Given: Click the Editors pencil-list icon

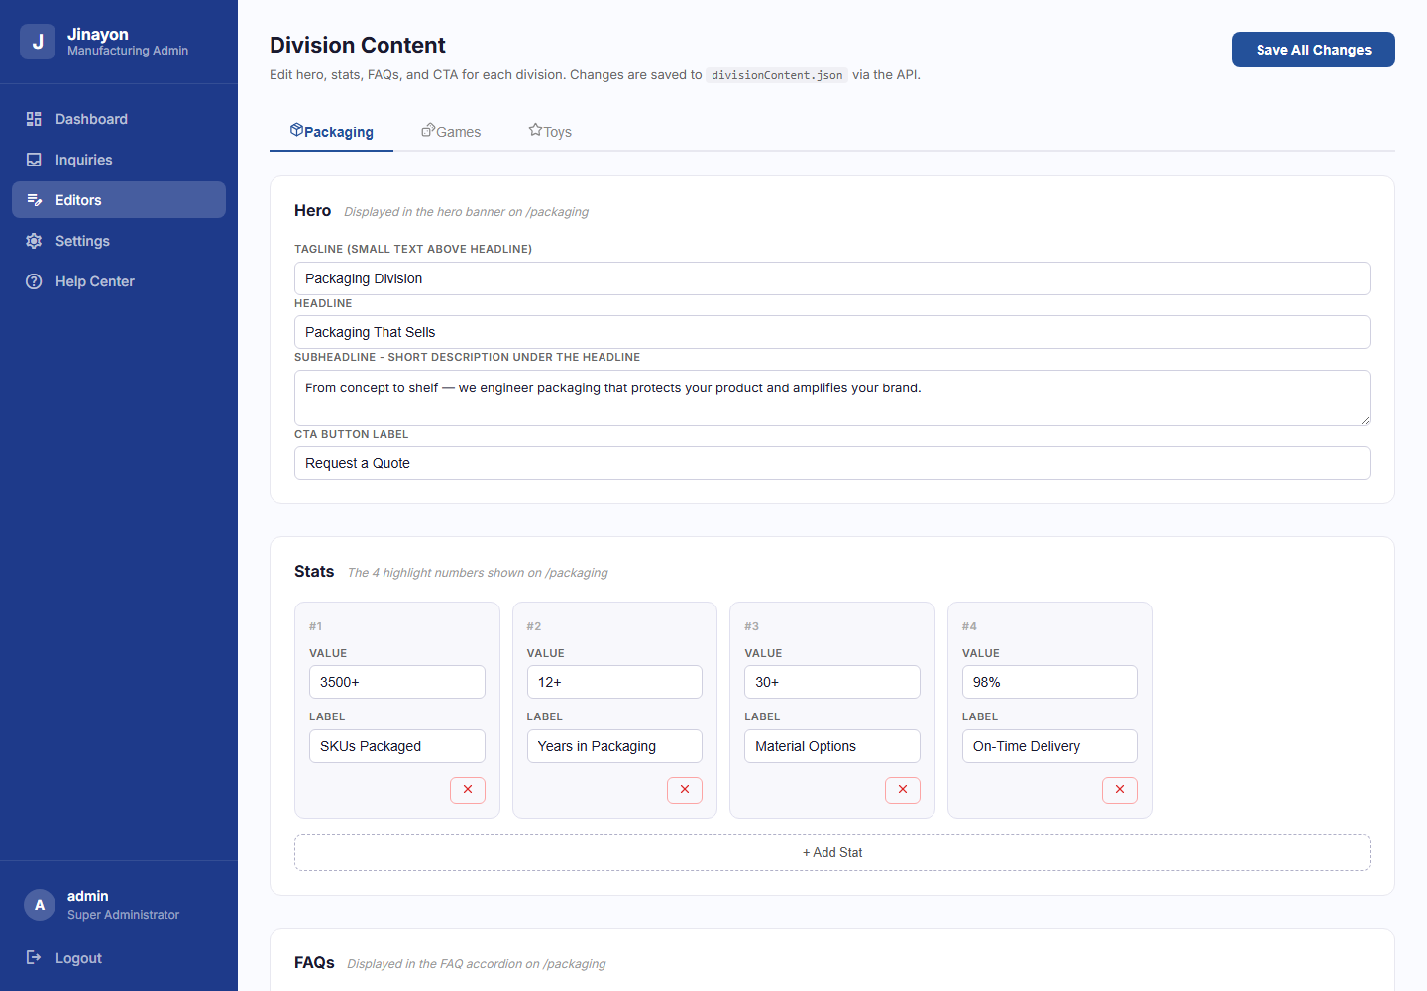Looking at the screenshot, I should coord(34,200).
